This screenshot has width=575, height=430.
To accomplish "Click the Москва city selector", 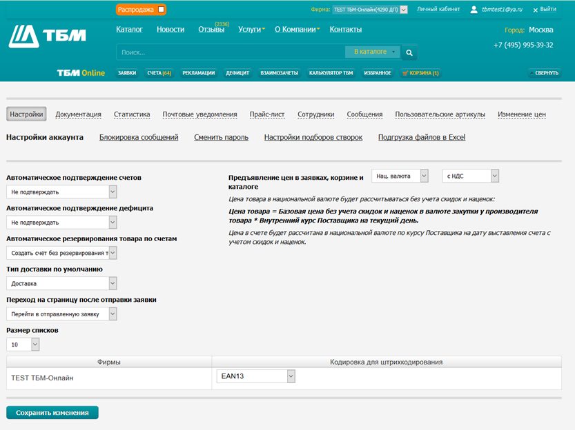I will [541, 30].
